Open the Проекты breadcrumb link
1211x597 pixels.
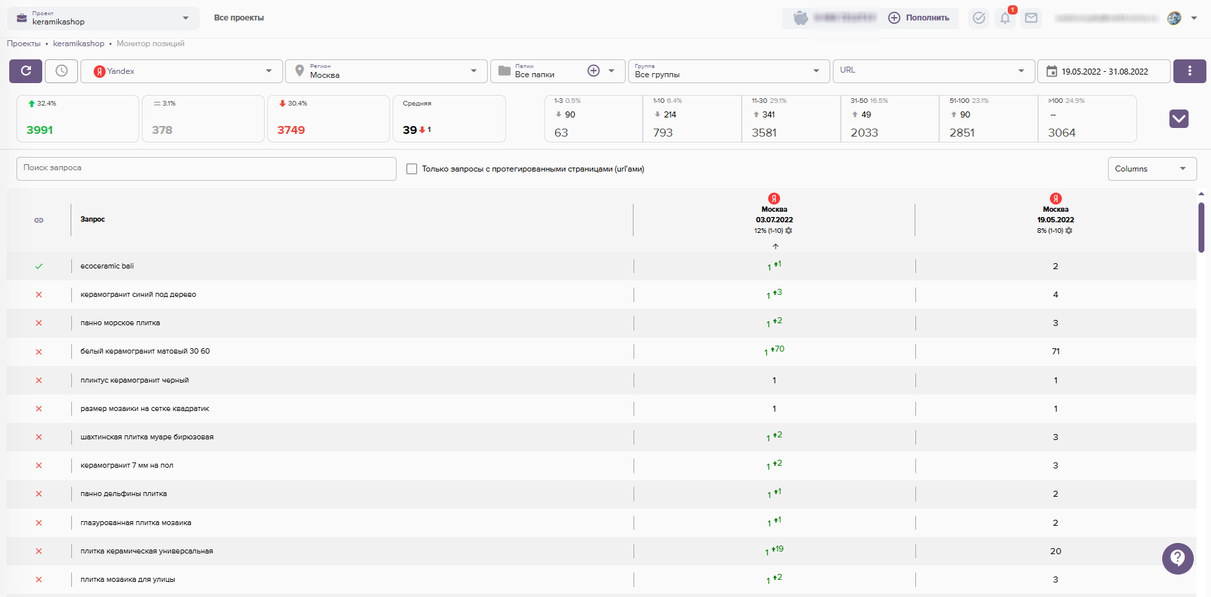point(24,44)
